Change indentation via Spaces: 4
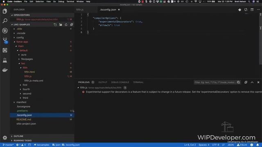Image resolution: width=262 pixels, height=147 pixels. [204, 145]
